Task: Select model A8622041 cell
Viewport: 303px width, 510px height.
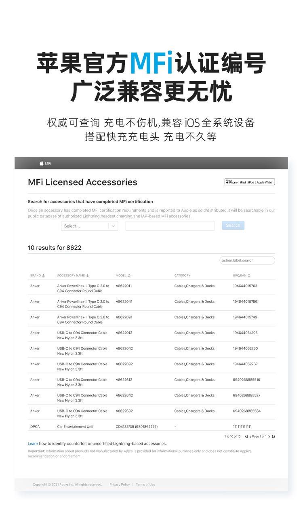Action: click(124, 301)
